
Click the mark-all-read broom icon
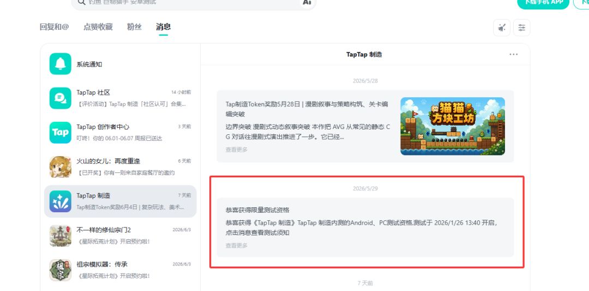tap(502, 27)
